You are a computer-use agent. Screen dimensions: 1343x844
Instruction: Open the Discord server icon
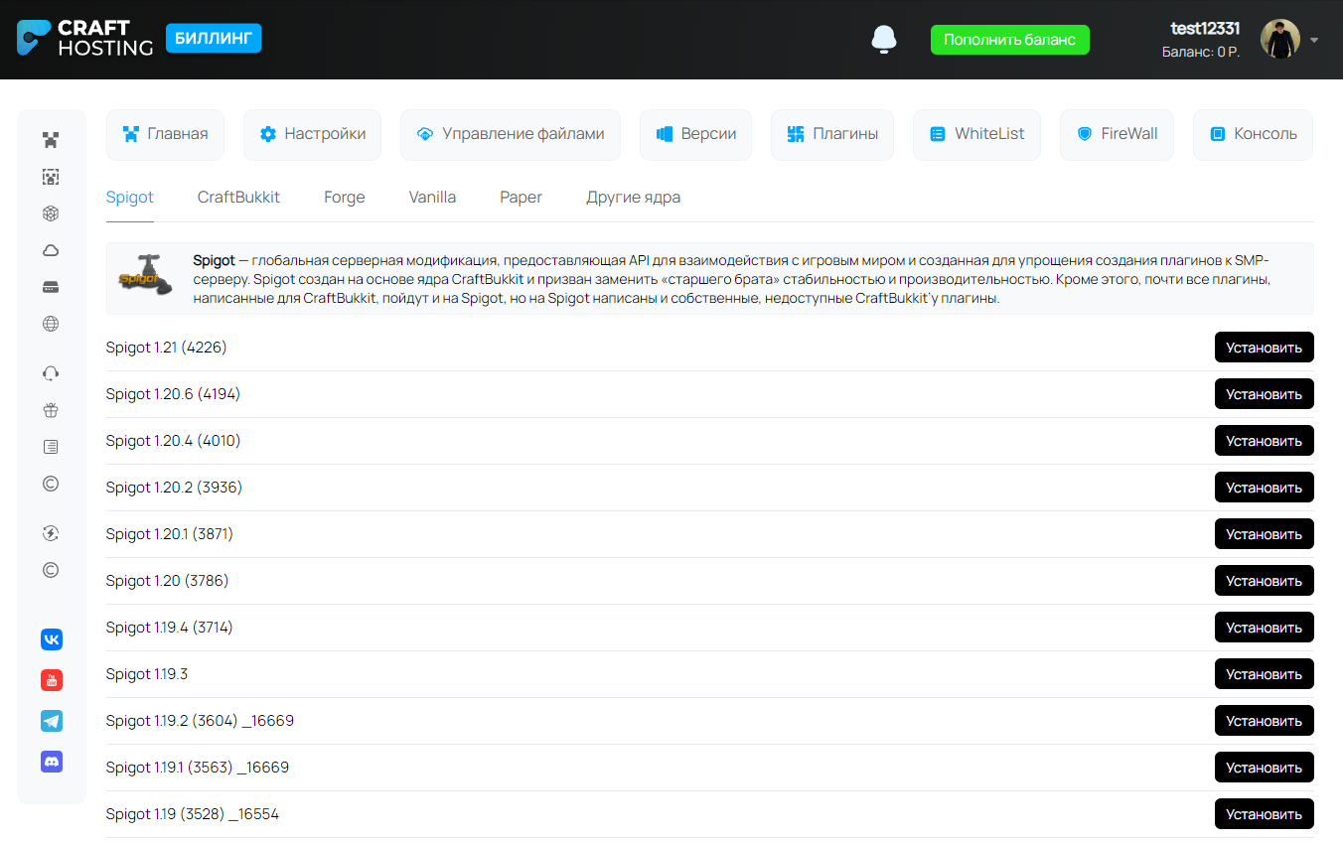pyautogui.click(x=52, y=762)
